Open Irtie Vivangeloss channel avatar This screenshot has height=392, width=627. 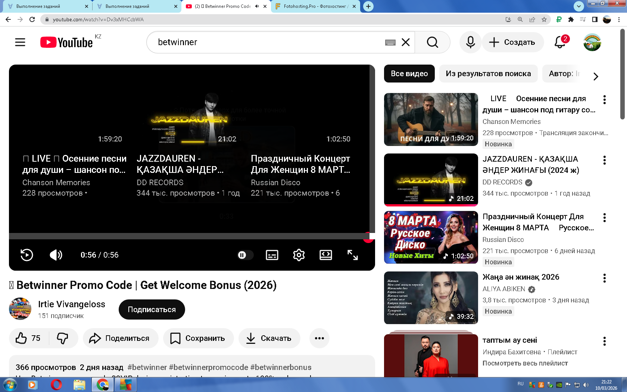20,309
